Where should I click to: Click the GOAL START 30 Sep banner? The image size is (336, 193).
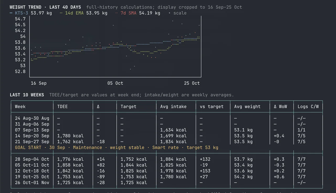117,147
